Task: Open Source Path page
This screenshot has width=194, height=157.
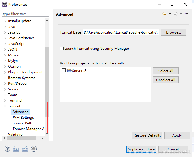Action: coord(23,123)
